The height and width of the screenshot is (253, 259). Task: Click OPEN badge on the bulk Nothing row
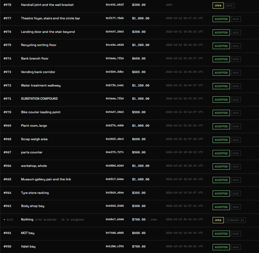(x=218, y=220)
